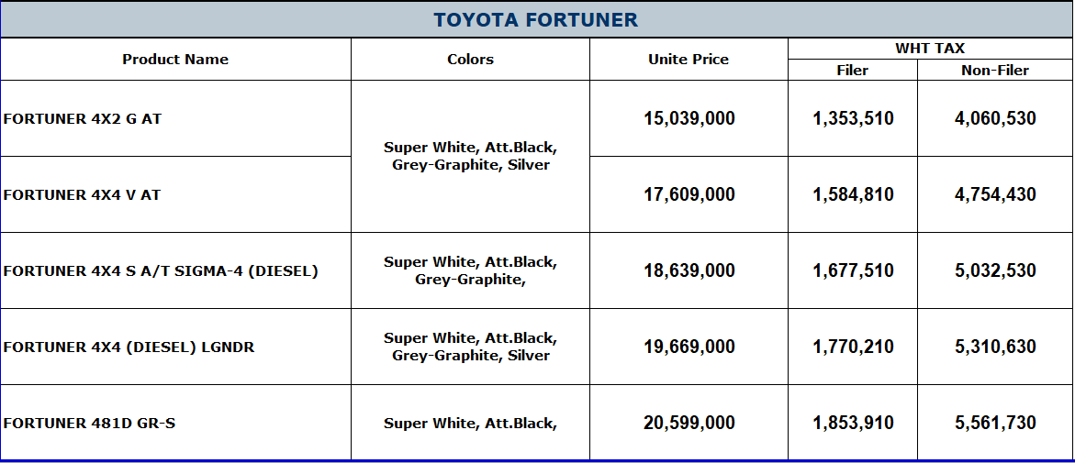
Task: Click the filer tax value 1,770,210
Action: pyautogui.click(x=852, y=347)
